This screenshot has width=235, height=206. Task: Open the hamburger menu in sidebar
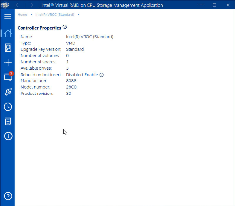[8, 17]
